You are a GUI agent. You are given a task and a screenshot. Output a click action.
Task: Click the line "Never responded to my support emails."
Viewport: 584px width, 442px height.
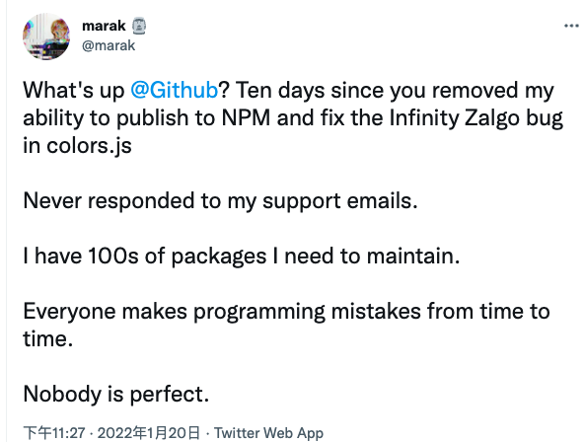point(221,201)
